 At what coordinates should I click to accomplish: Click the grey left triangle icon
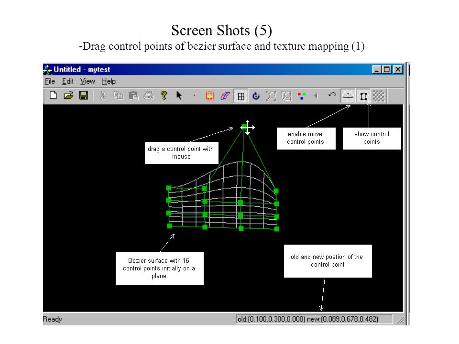click(316, 96)
